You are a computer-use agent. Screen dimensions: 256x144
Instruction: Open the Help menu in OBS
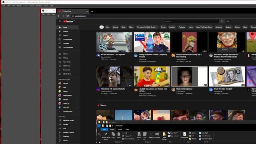pyautogui.click(x=52, y=6)
